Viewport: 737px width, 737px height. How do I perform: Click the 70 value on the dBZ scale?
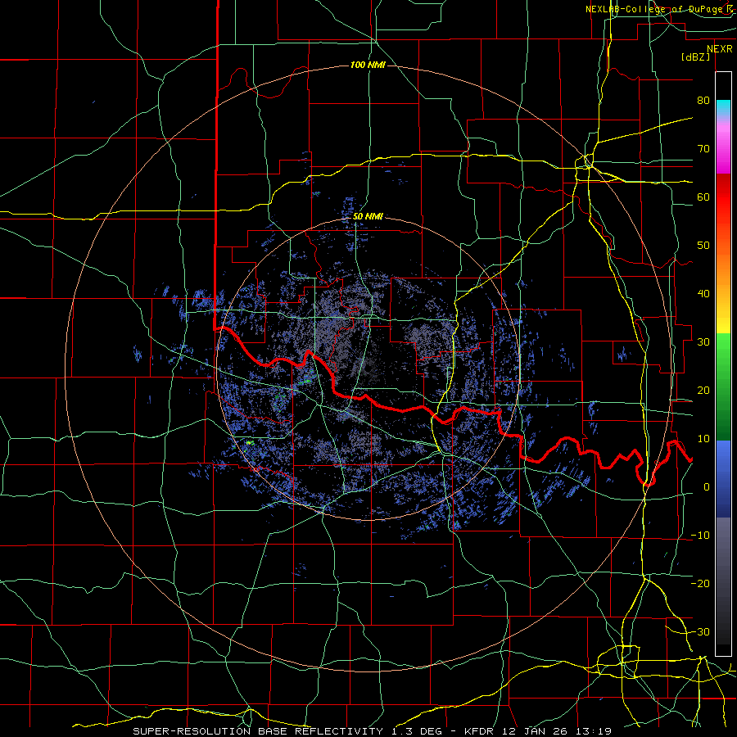click(x=703, y=149)
